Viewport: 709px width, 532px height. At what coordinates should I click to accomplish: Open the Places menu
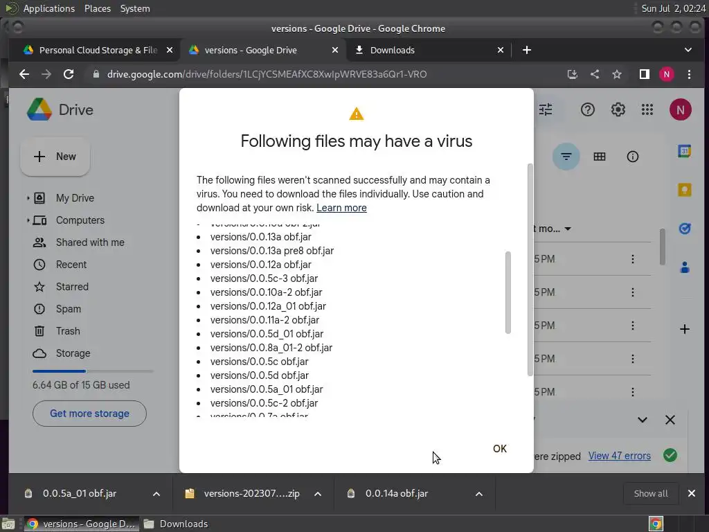click(98, 8)
